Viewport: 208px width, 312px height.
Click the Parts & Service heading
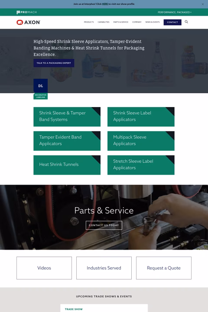tap(104, 211)
